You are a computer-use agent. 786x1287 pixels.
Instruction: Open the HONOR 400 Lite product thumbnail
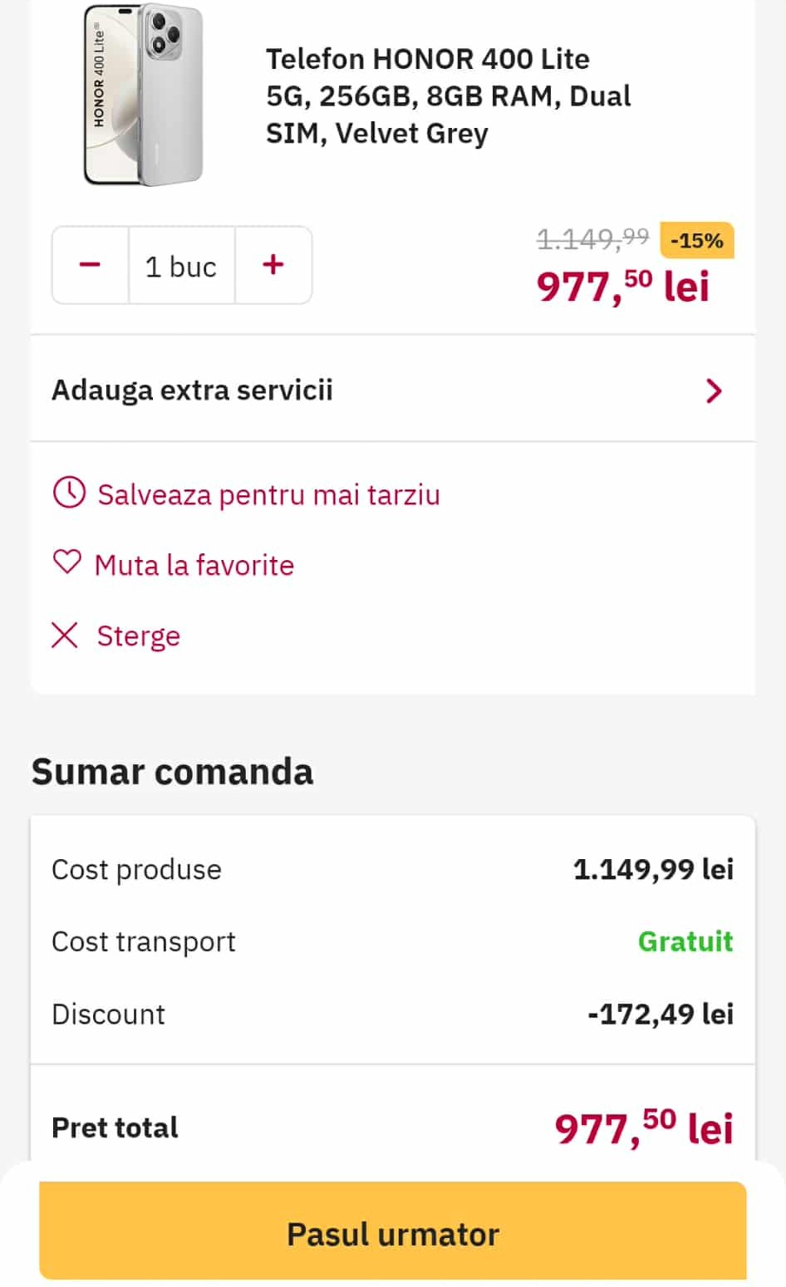(144, 95)
